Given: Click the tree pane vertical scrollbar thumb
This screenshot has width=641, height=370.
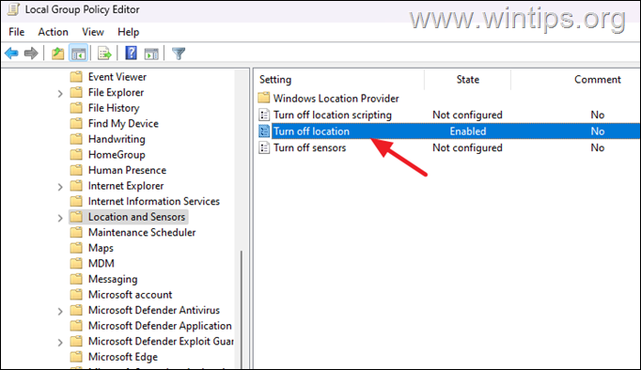Looking at the screenshot, I should tap(242, 309).
